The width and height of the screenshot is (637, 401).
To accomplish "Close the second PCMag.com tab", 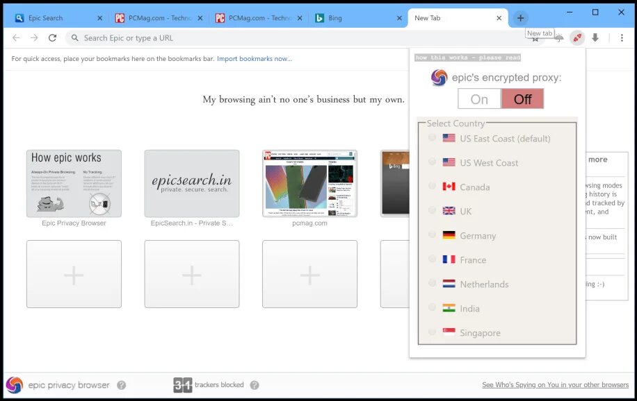I will [300, 18].
